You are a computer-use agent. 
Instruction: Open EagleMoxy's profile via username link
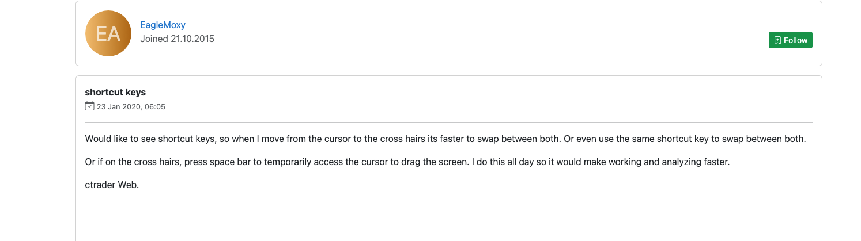click(163, 25)
